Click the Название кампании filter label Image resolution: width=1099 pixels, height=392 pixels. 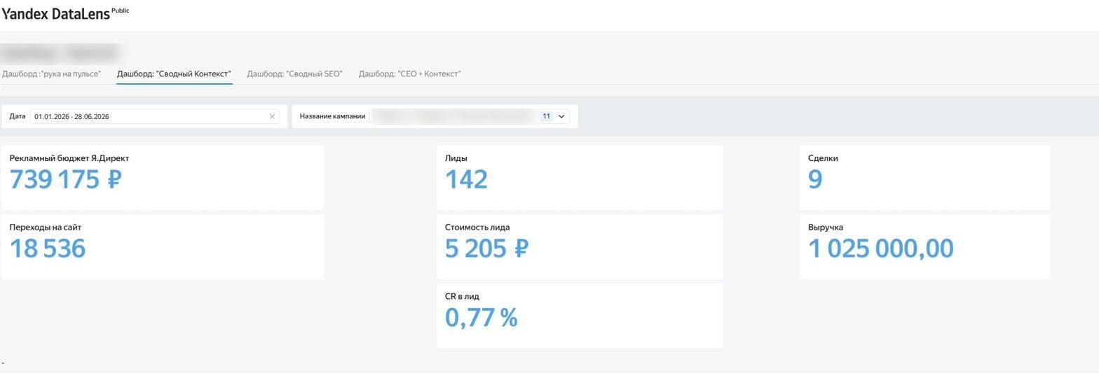pyautogui.click(x=332, y=117)
